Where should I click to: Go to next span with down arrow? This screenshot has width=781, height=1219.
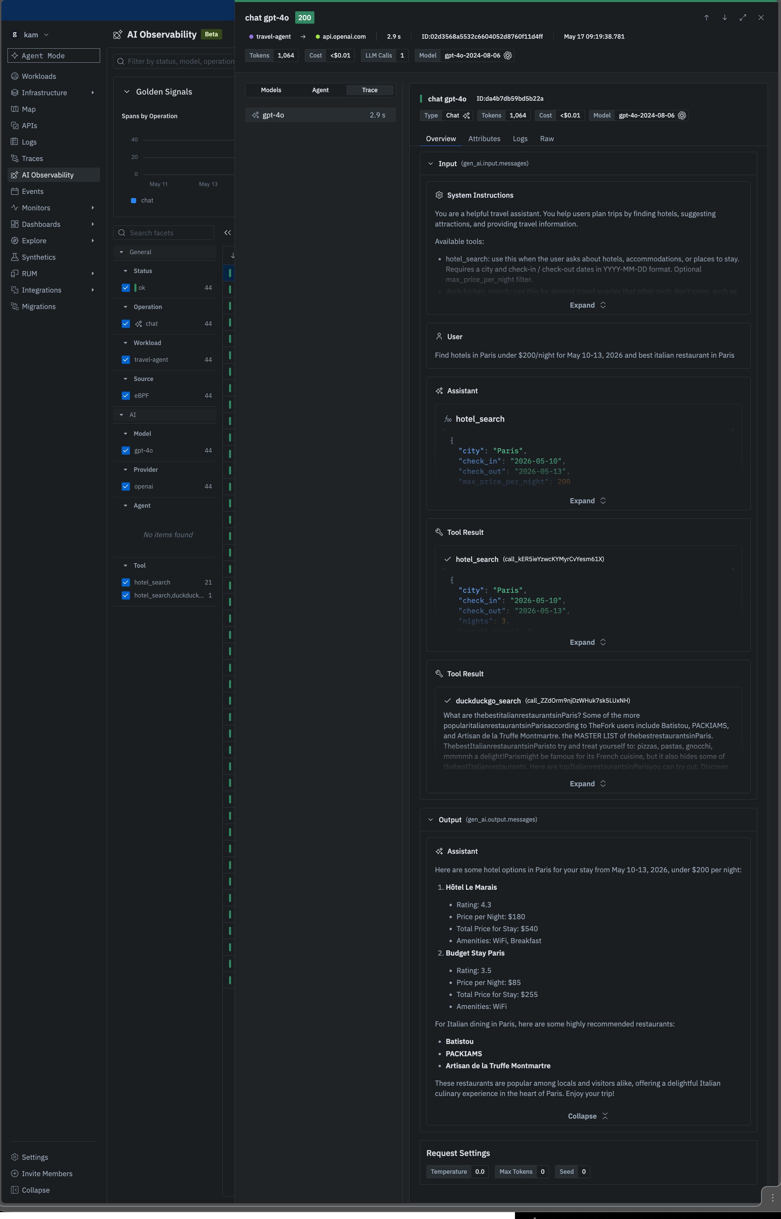click(x=725, y=18)
